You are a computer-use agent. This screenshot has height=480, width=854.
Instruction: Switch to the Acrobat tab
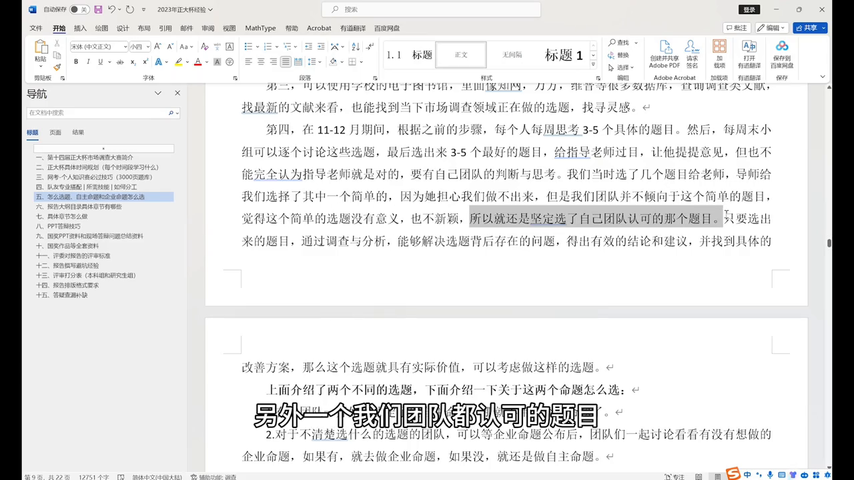(x=319, y=28)
